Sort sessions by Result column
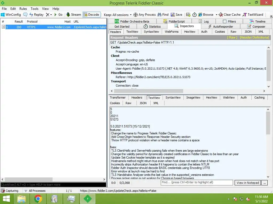Viewport: 273px width, 204px height. (x=19, y=22)
